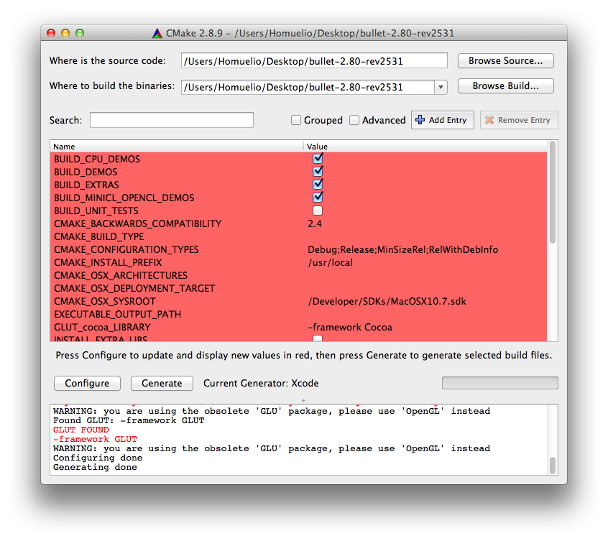Toggle the BUILD_EXTRAS checkbox

click(318, 185)
